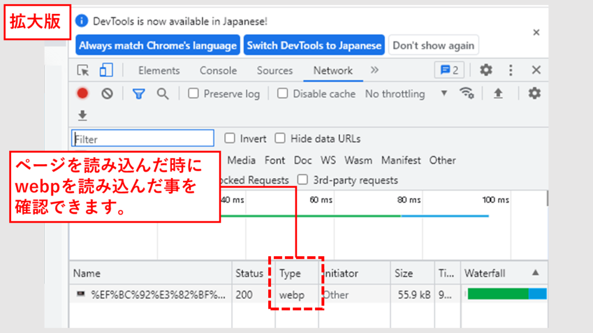Clear the network log icon
593x333 pixels.
point(107,94)
